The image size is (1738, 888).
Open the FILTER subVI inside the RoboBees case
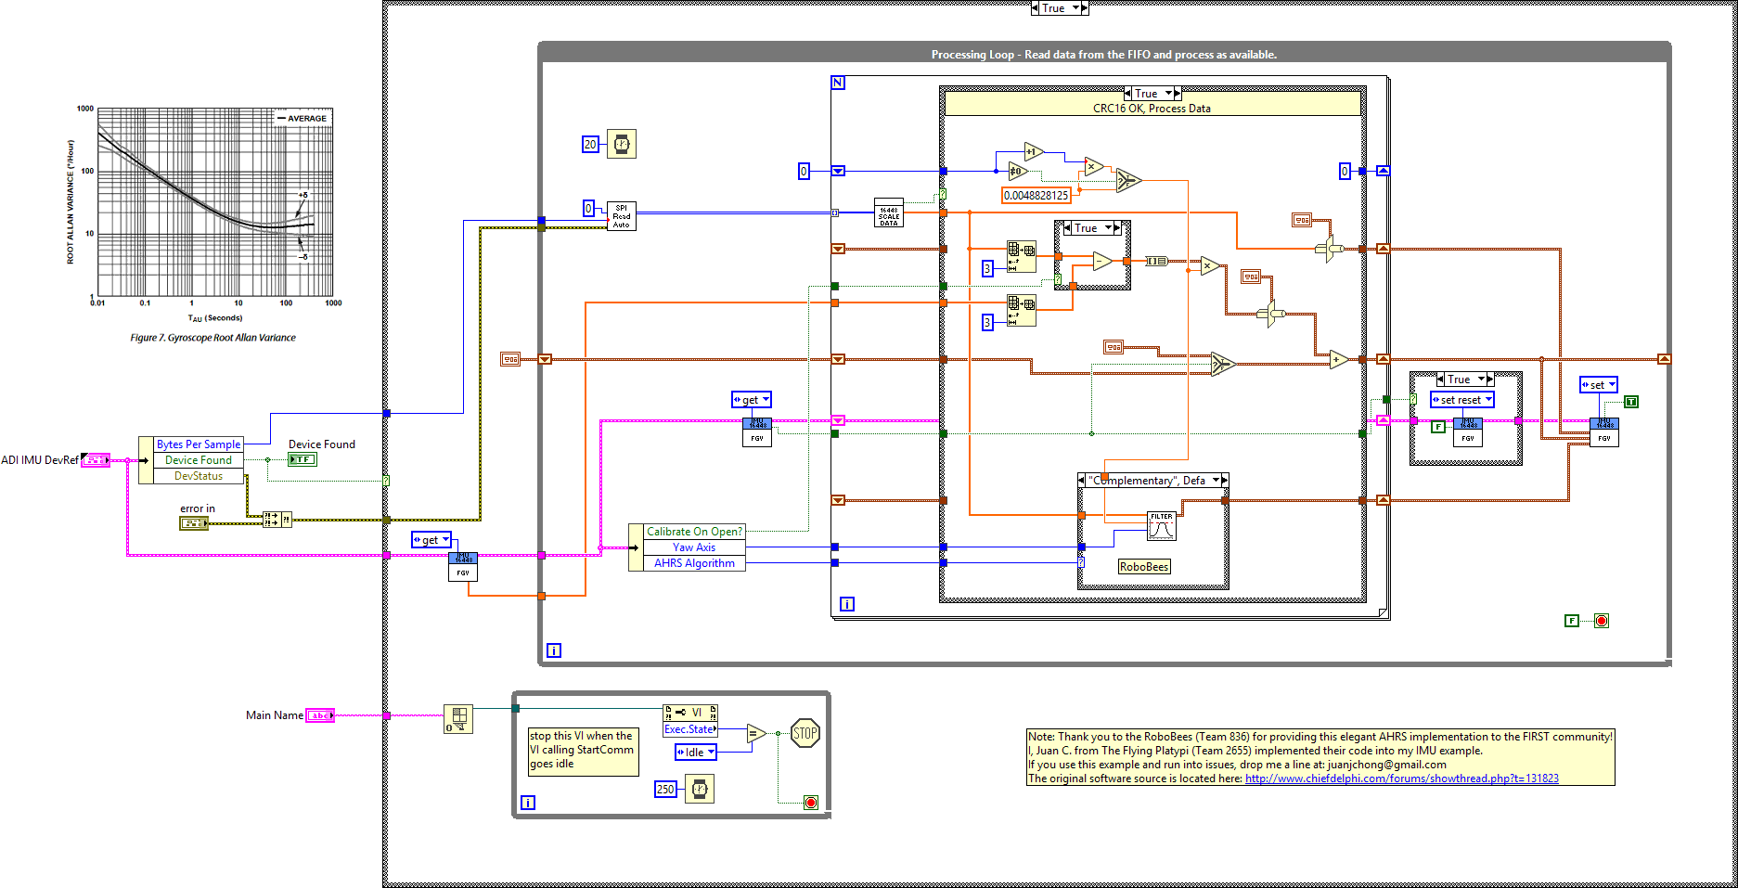pyautogui.click(x=1161, y=523)
